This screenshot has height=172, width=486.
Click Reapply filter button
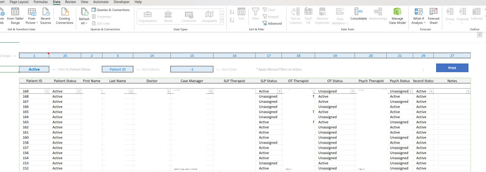(271, 17)
